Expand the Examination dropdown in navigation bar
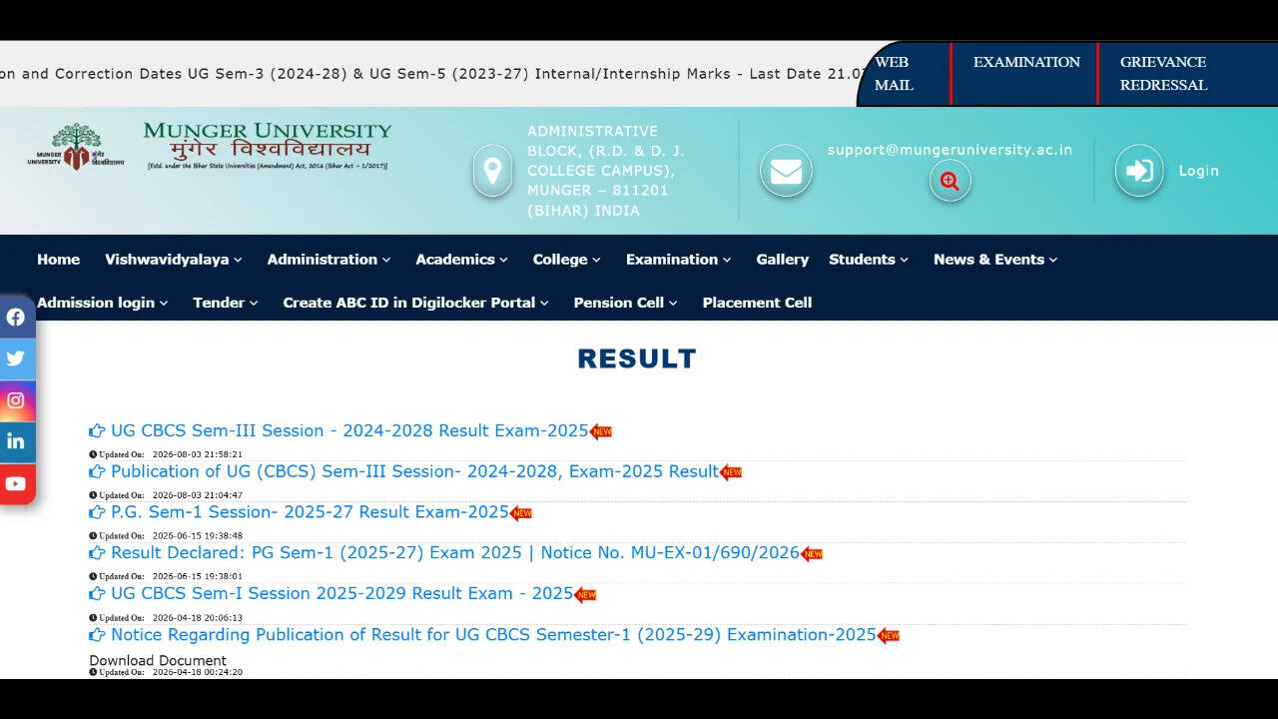The height and width of the screenshot is (719, 1278). 678,260
